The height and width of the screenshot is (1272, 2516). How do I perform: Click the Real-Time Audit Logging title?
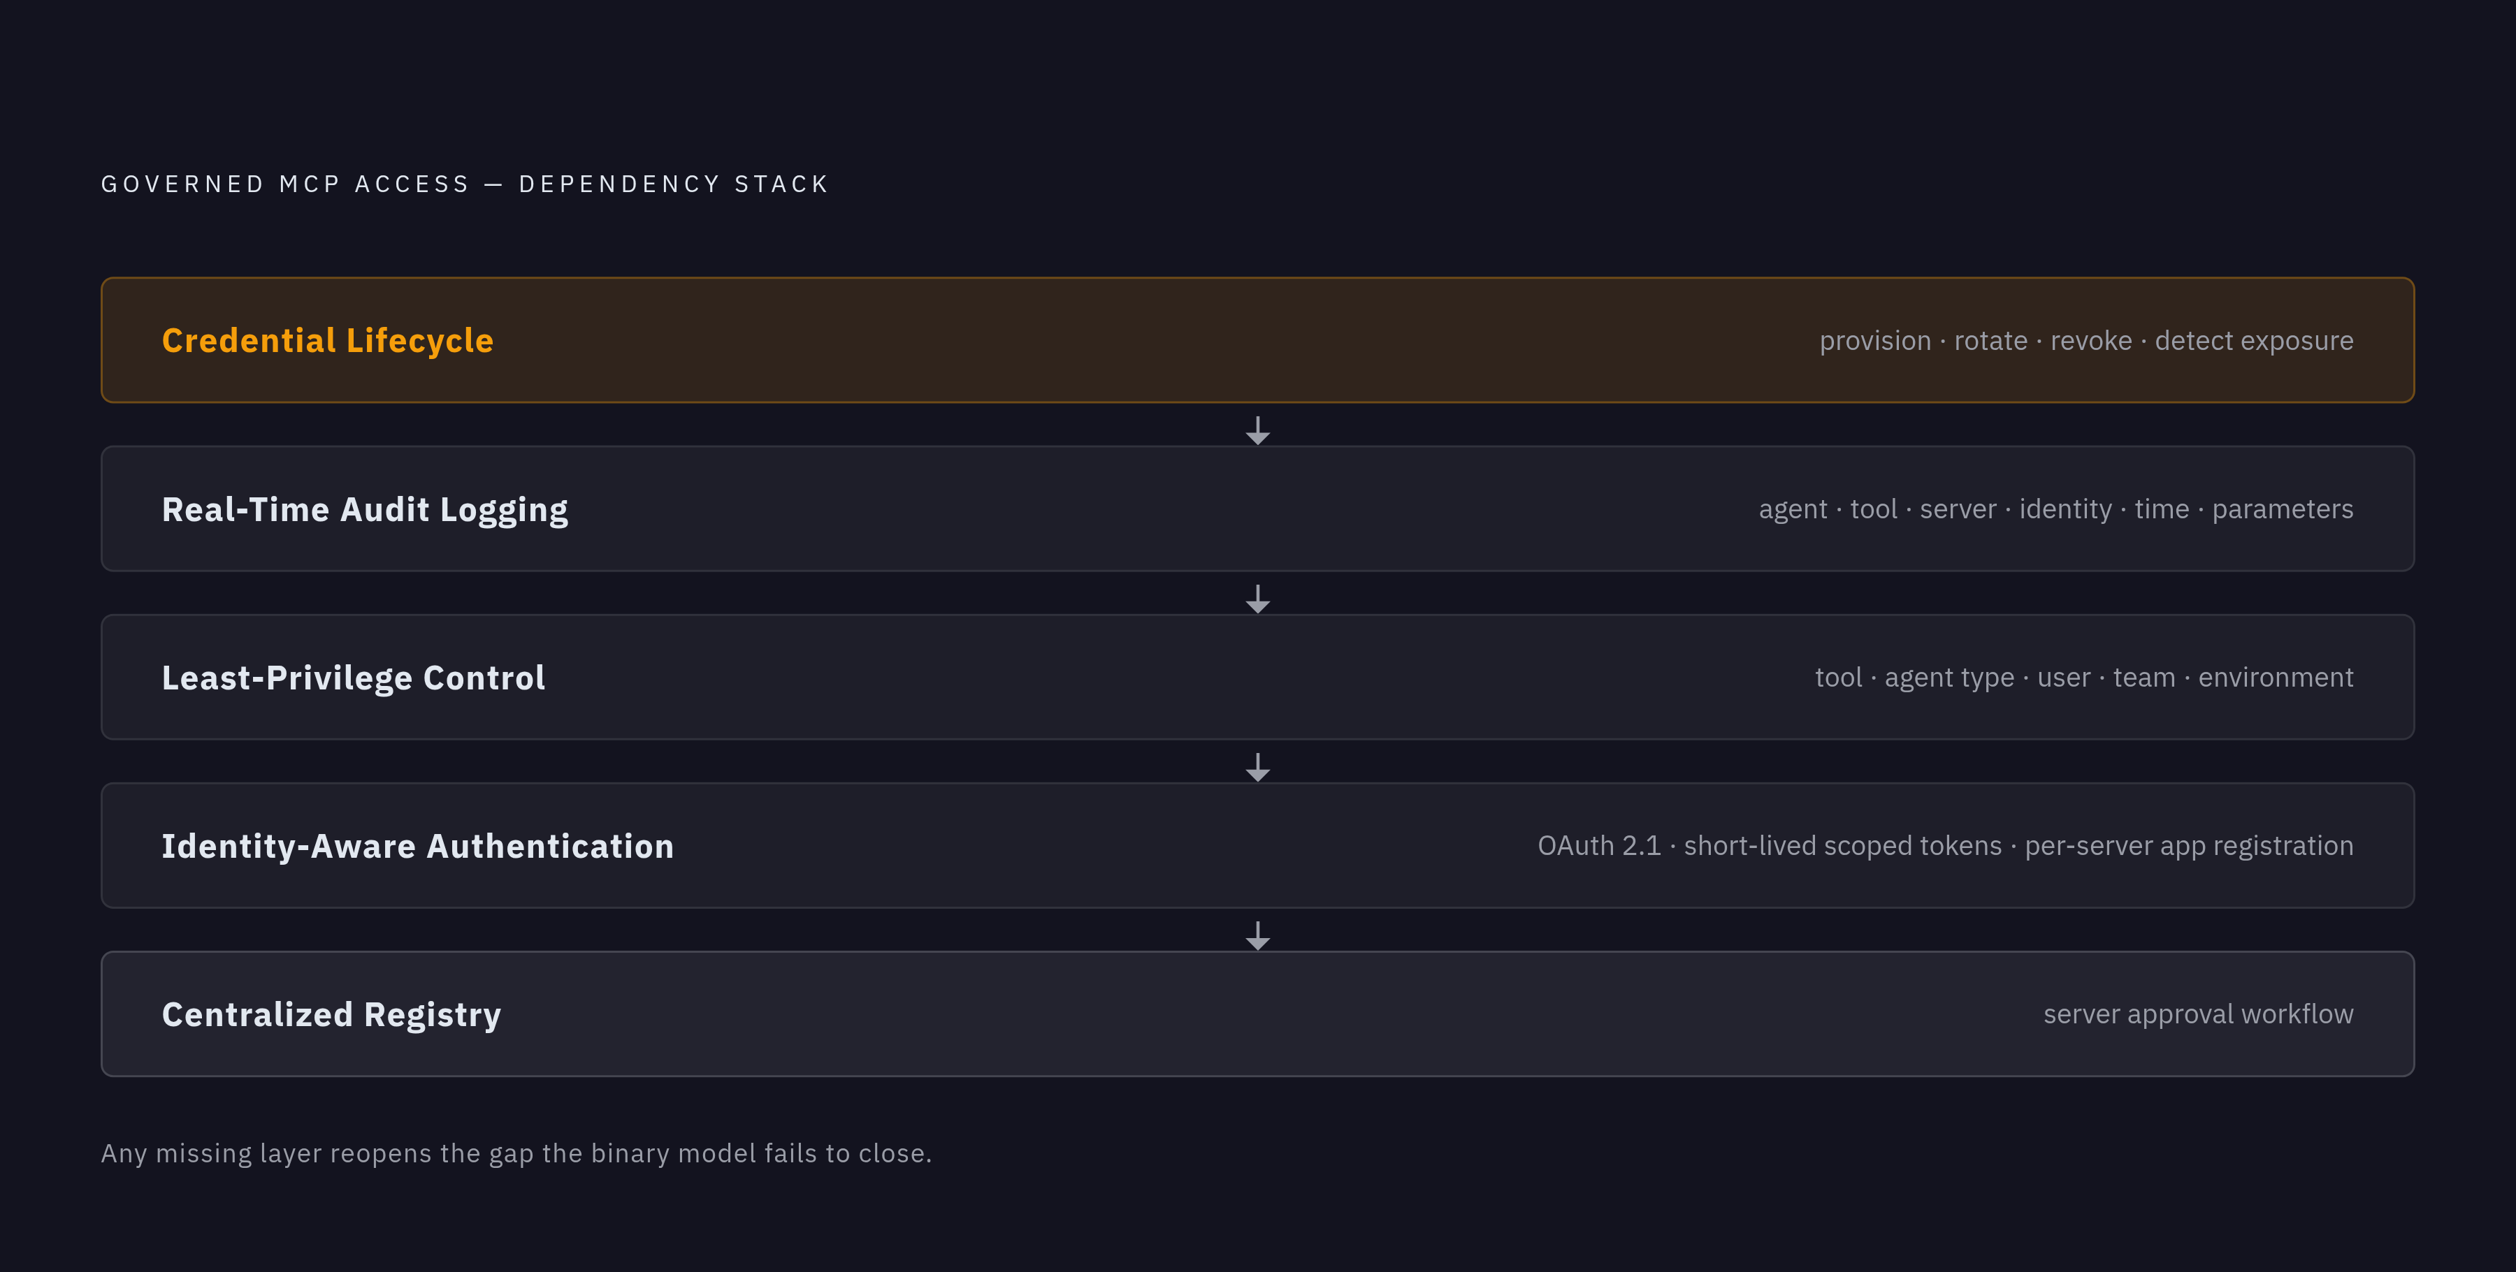364,510
